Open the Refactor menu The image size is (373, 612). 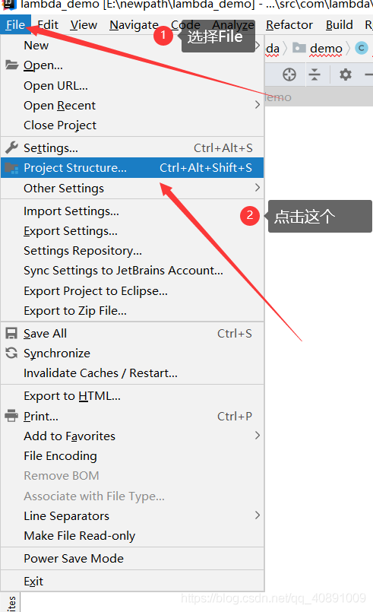[x=289, y=25]
